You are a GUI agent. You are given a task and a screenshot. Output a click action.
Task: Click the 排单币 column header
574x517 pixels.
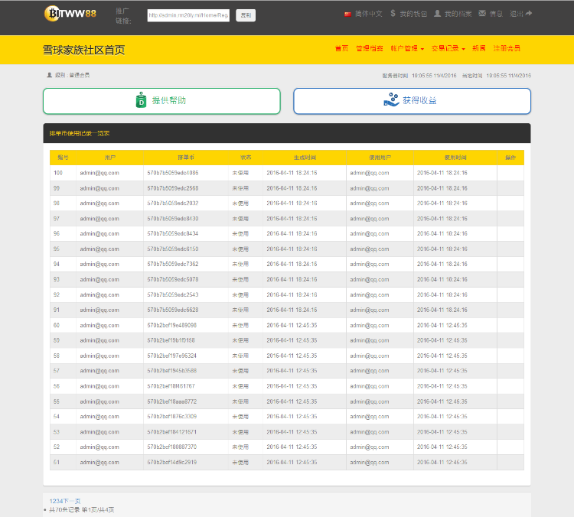point(186,158)
